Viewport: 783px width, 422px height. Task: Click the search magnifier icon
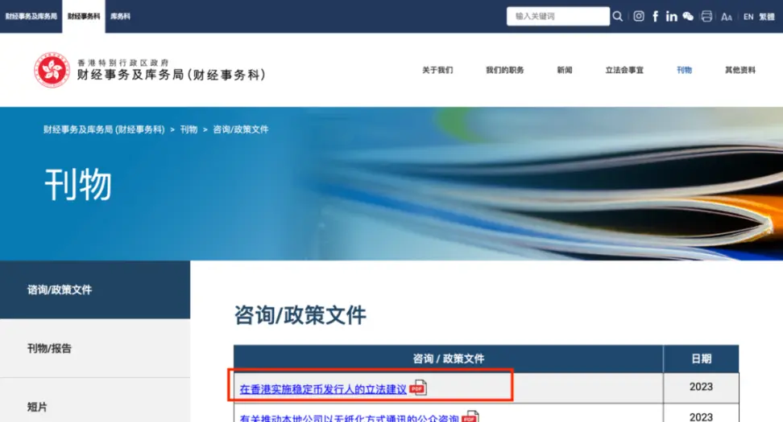(x=618, y=16)
